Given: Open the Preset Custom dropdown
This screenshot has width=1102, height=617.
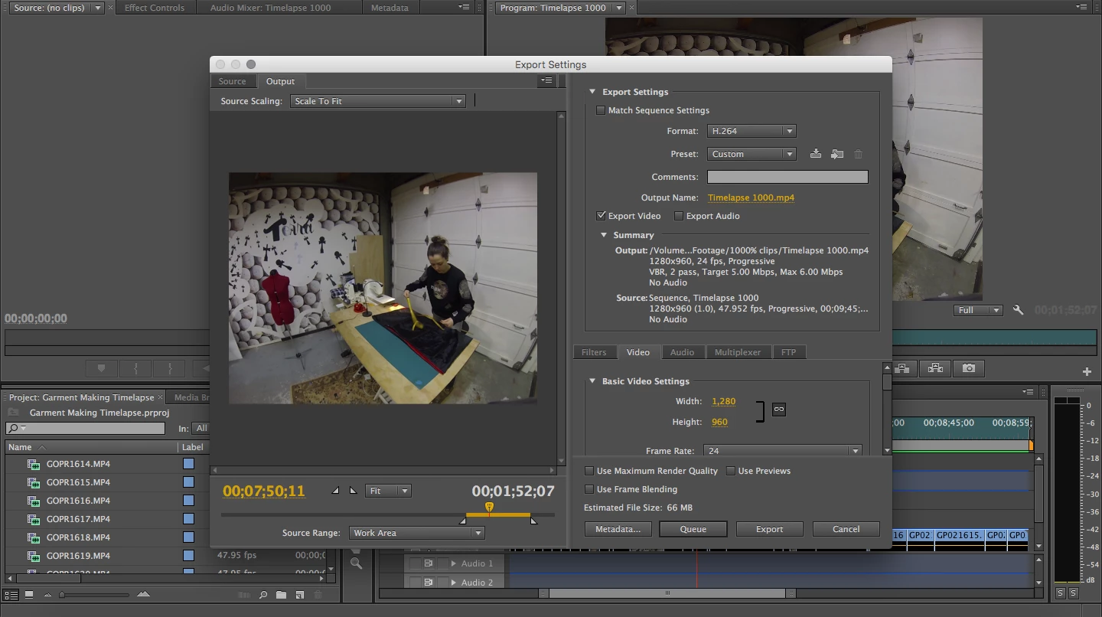Looking at the screenshot, I should (x=752, y=154).
